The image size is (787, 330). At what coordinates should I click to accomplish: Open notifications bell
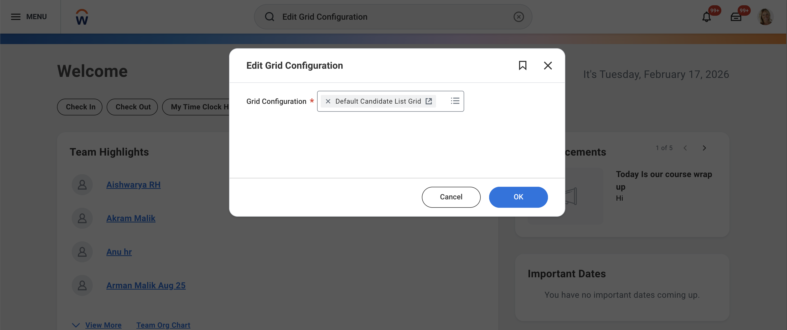pos(706,17)
